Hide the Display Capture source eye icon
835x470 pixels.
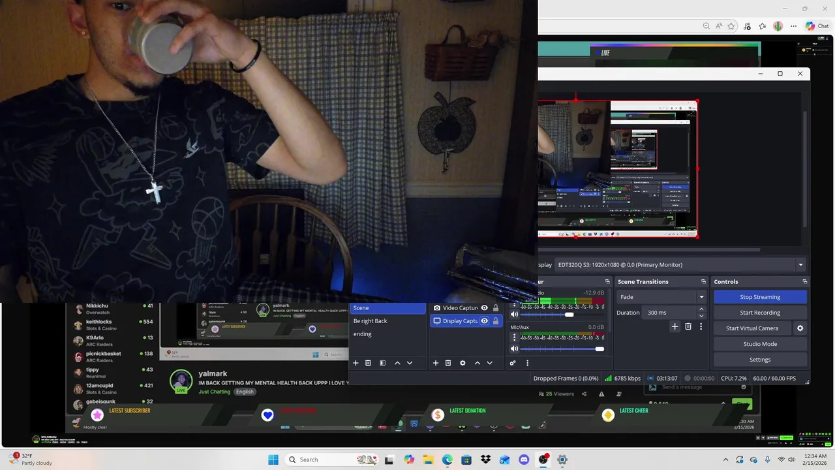pyautogui.click(x=484, y=321)
